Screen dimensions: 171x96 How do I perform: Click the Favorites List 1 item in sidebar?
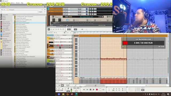6,50
